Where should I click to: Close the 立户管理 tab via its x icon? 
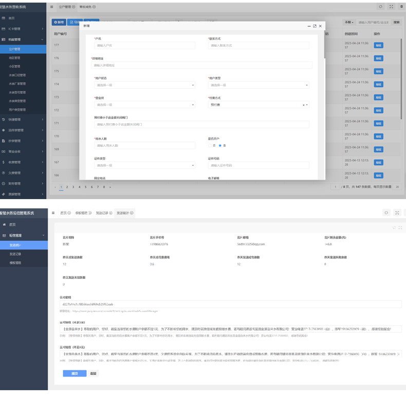point(73,7)
